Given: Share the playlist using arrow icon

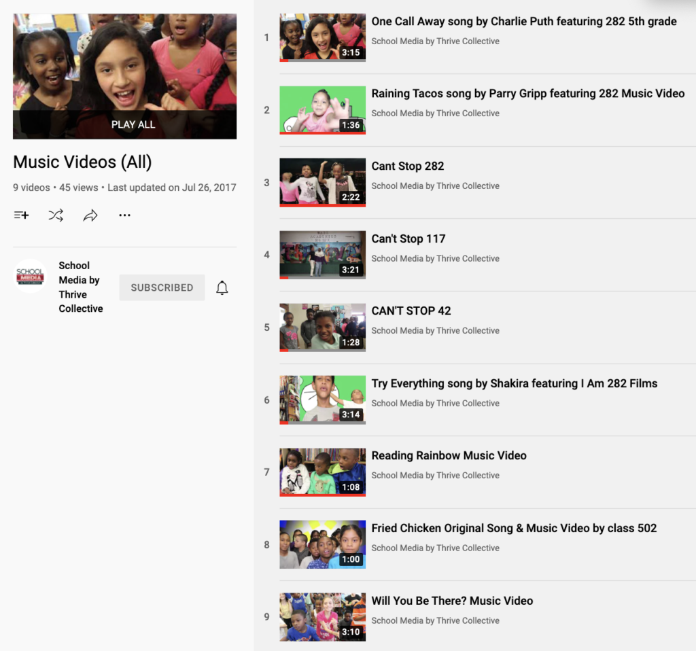Looking at the screenshot, I should click(x=90, y=215).
